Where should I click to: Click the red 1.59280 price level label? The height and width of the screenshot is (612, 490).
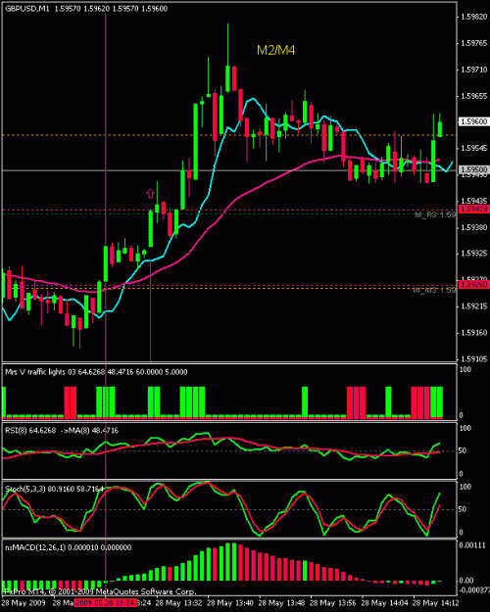(473, 284)
